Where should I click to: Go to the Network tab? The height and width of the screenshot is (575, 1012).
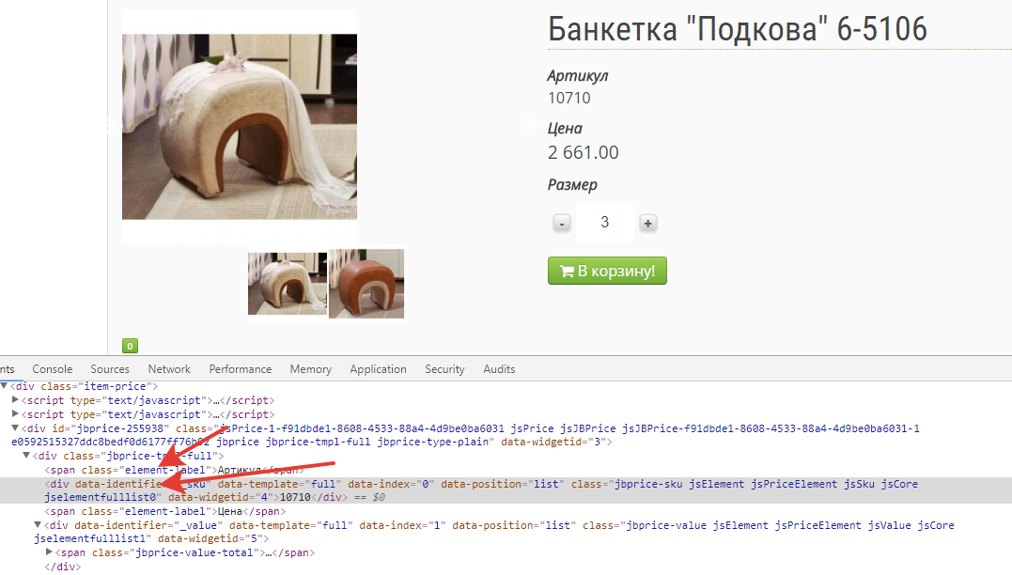click(169, 369)
